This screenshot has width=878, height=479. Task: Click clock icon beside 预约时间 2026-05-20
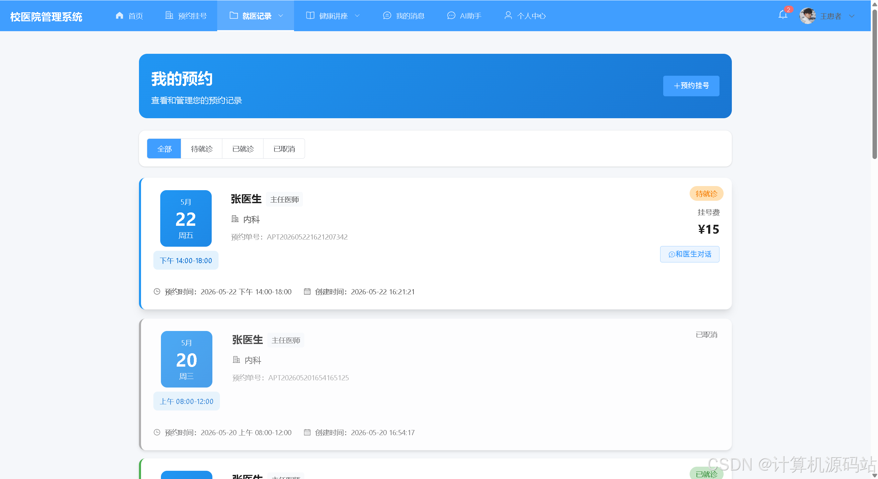coord(157,432)
